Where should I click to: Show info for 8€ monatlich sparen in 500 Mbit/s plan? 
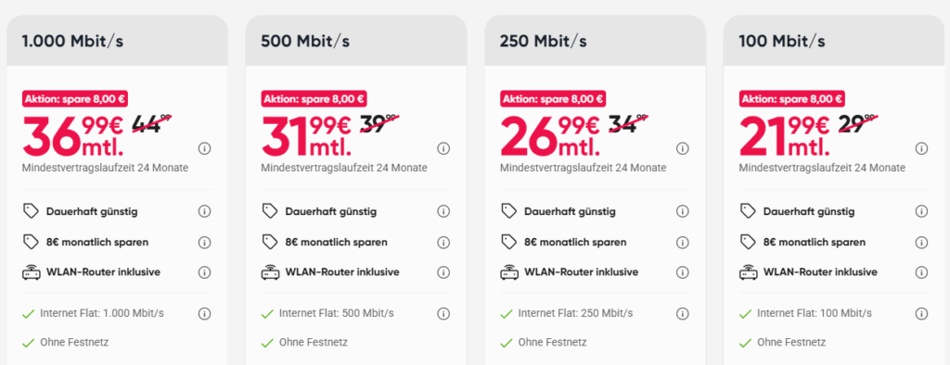(443, 242)
